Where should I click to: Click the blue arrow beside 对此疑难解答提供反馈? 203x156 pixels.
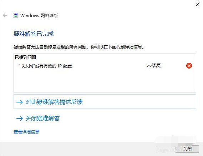coord(20,102)
